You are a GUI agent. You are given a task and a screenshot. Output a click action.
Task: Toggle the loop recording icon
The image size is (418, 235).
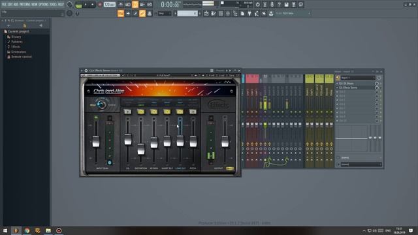click(x=150, y=5)
